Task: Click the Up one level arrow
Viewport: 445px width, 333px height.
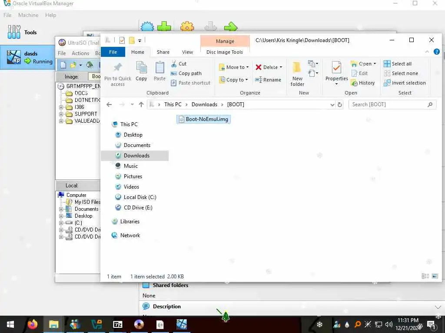Action: point(141,104)
